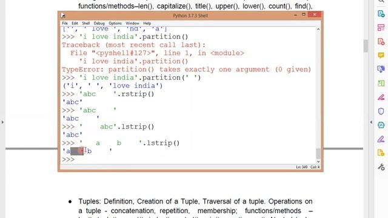Open the purple Fill & Sign tool
388x218 pixels.
pos(381,139)
